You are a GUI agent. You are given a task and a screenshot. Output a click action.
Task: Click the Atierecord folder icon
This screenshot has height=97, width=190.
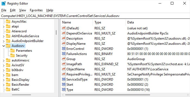[x=8, y=31]
